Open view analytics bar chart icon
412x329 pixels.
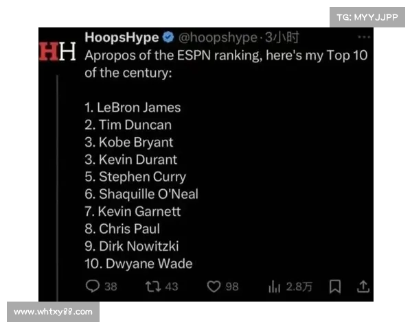(274, 287)
